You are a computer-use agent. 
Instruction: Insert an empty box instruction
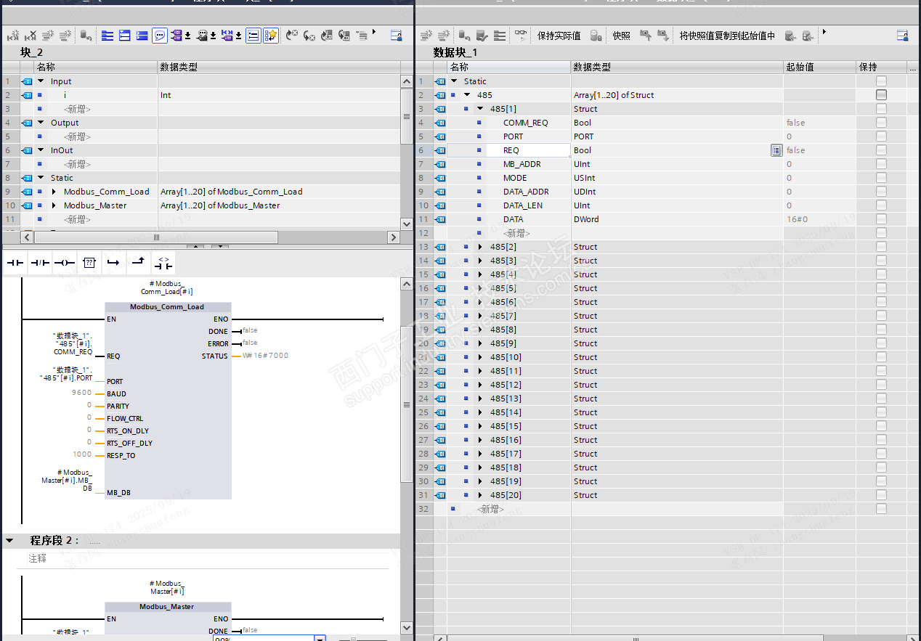click(89, 263)
